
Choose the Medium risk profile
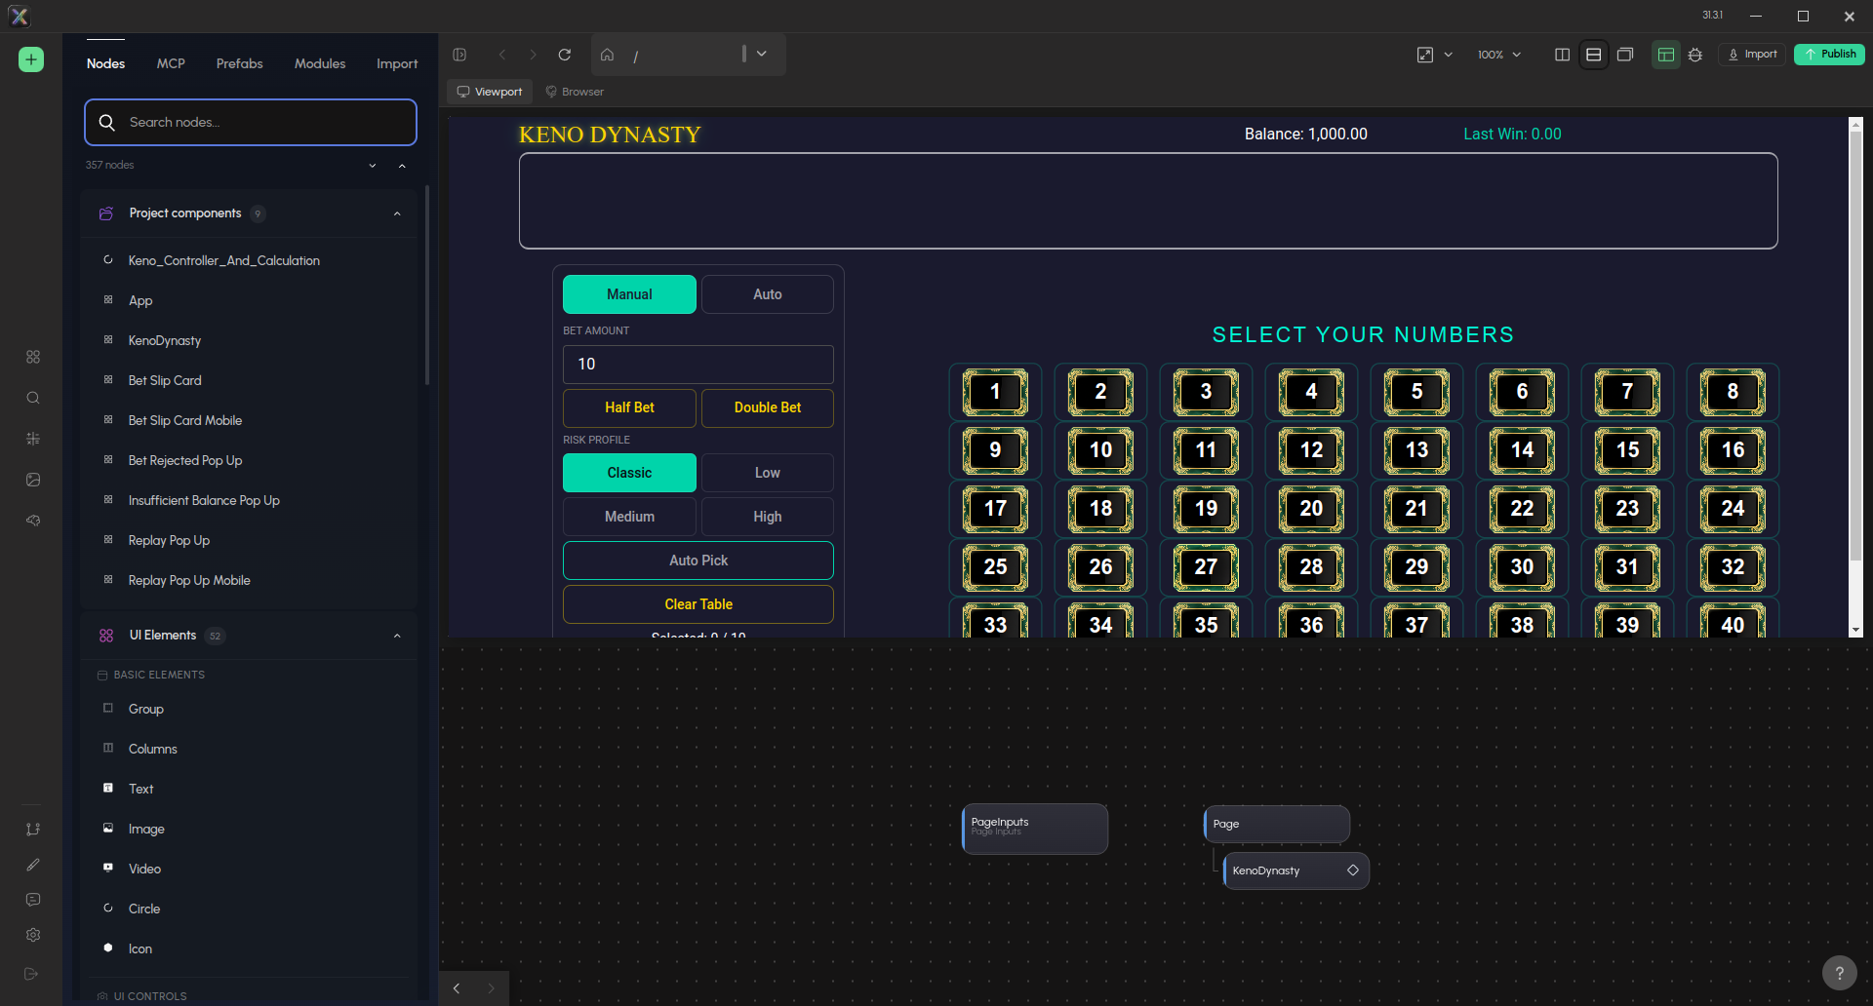[629, 517]
